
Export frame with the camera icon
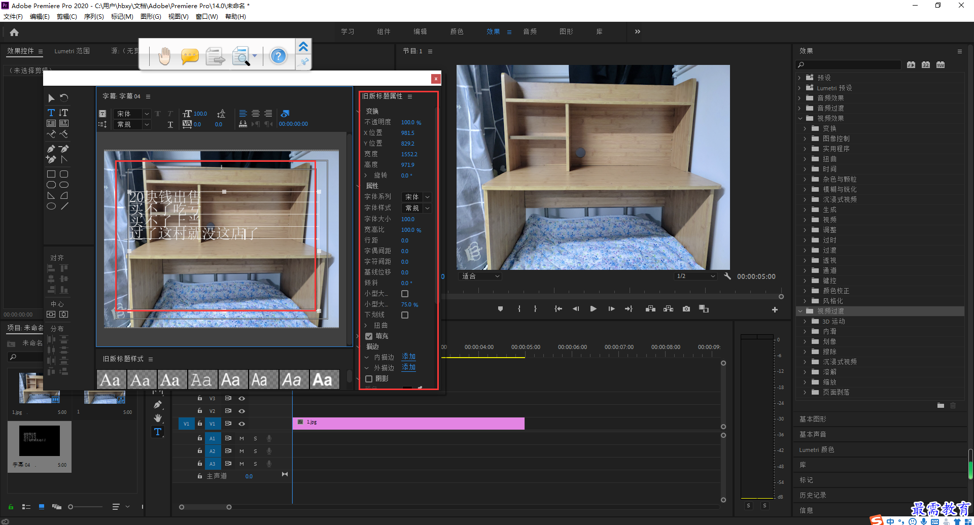pos(686,309)
